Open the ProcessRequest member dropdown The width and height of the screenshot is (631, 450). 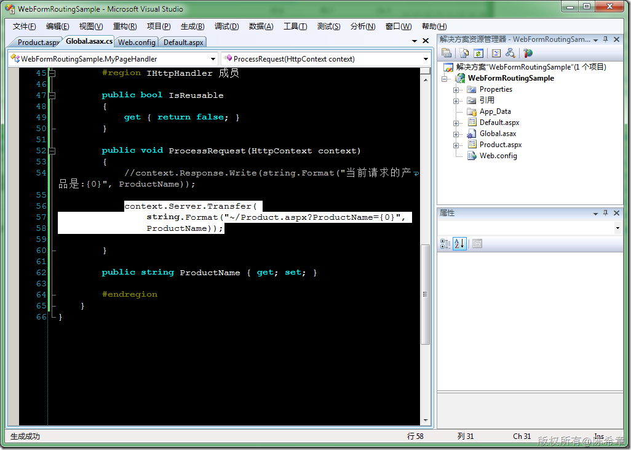426,59
